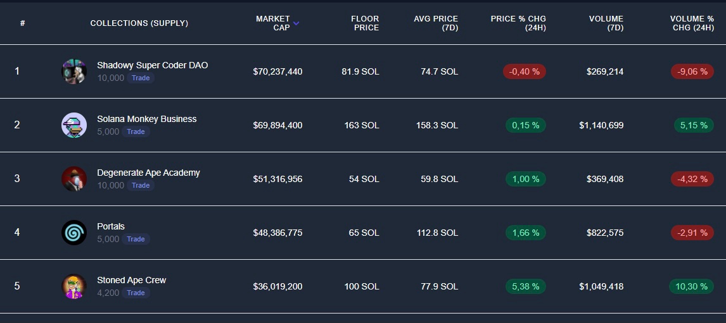The height and width of the screenshot is (323, 726).
Task: Click volume $1,049,418
Action: [601, 286]
